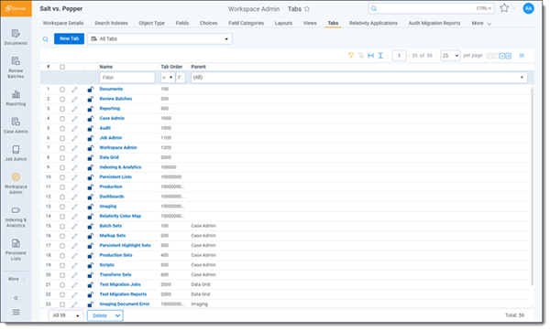Open the Parent (All) filter dropdown
This screenshot has width=550, height=330.
[x=358, y=78]
